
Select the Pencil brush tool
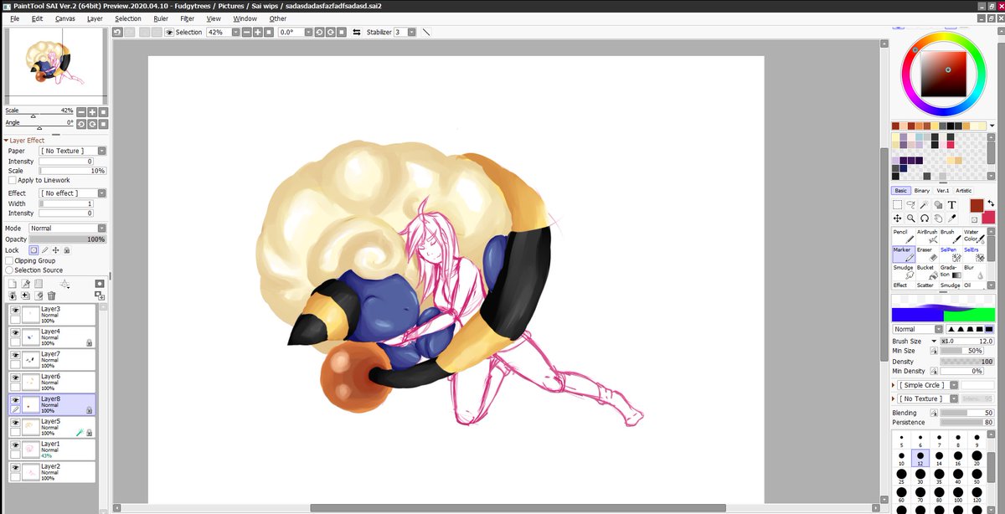pyautogui.click(x=903, y=236)
